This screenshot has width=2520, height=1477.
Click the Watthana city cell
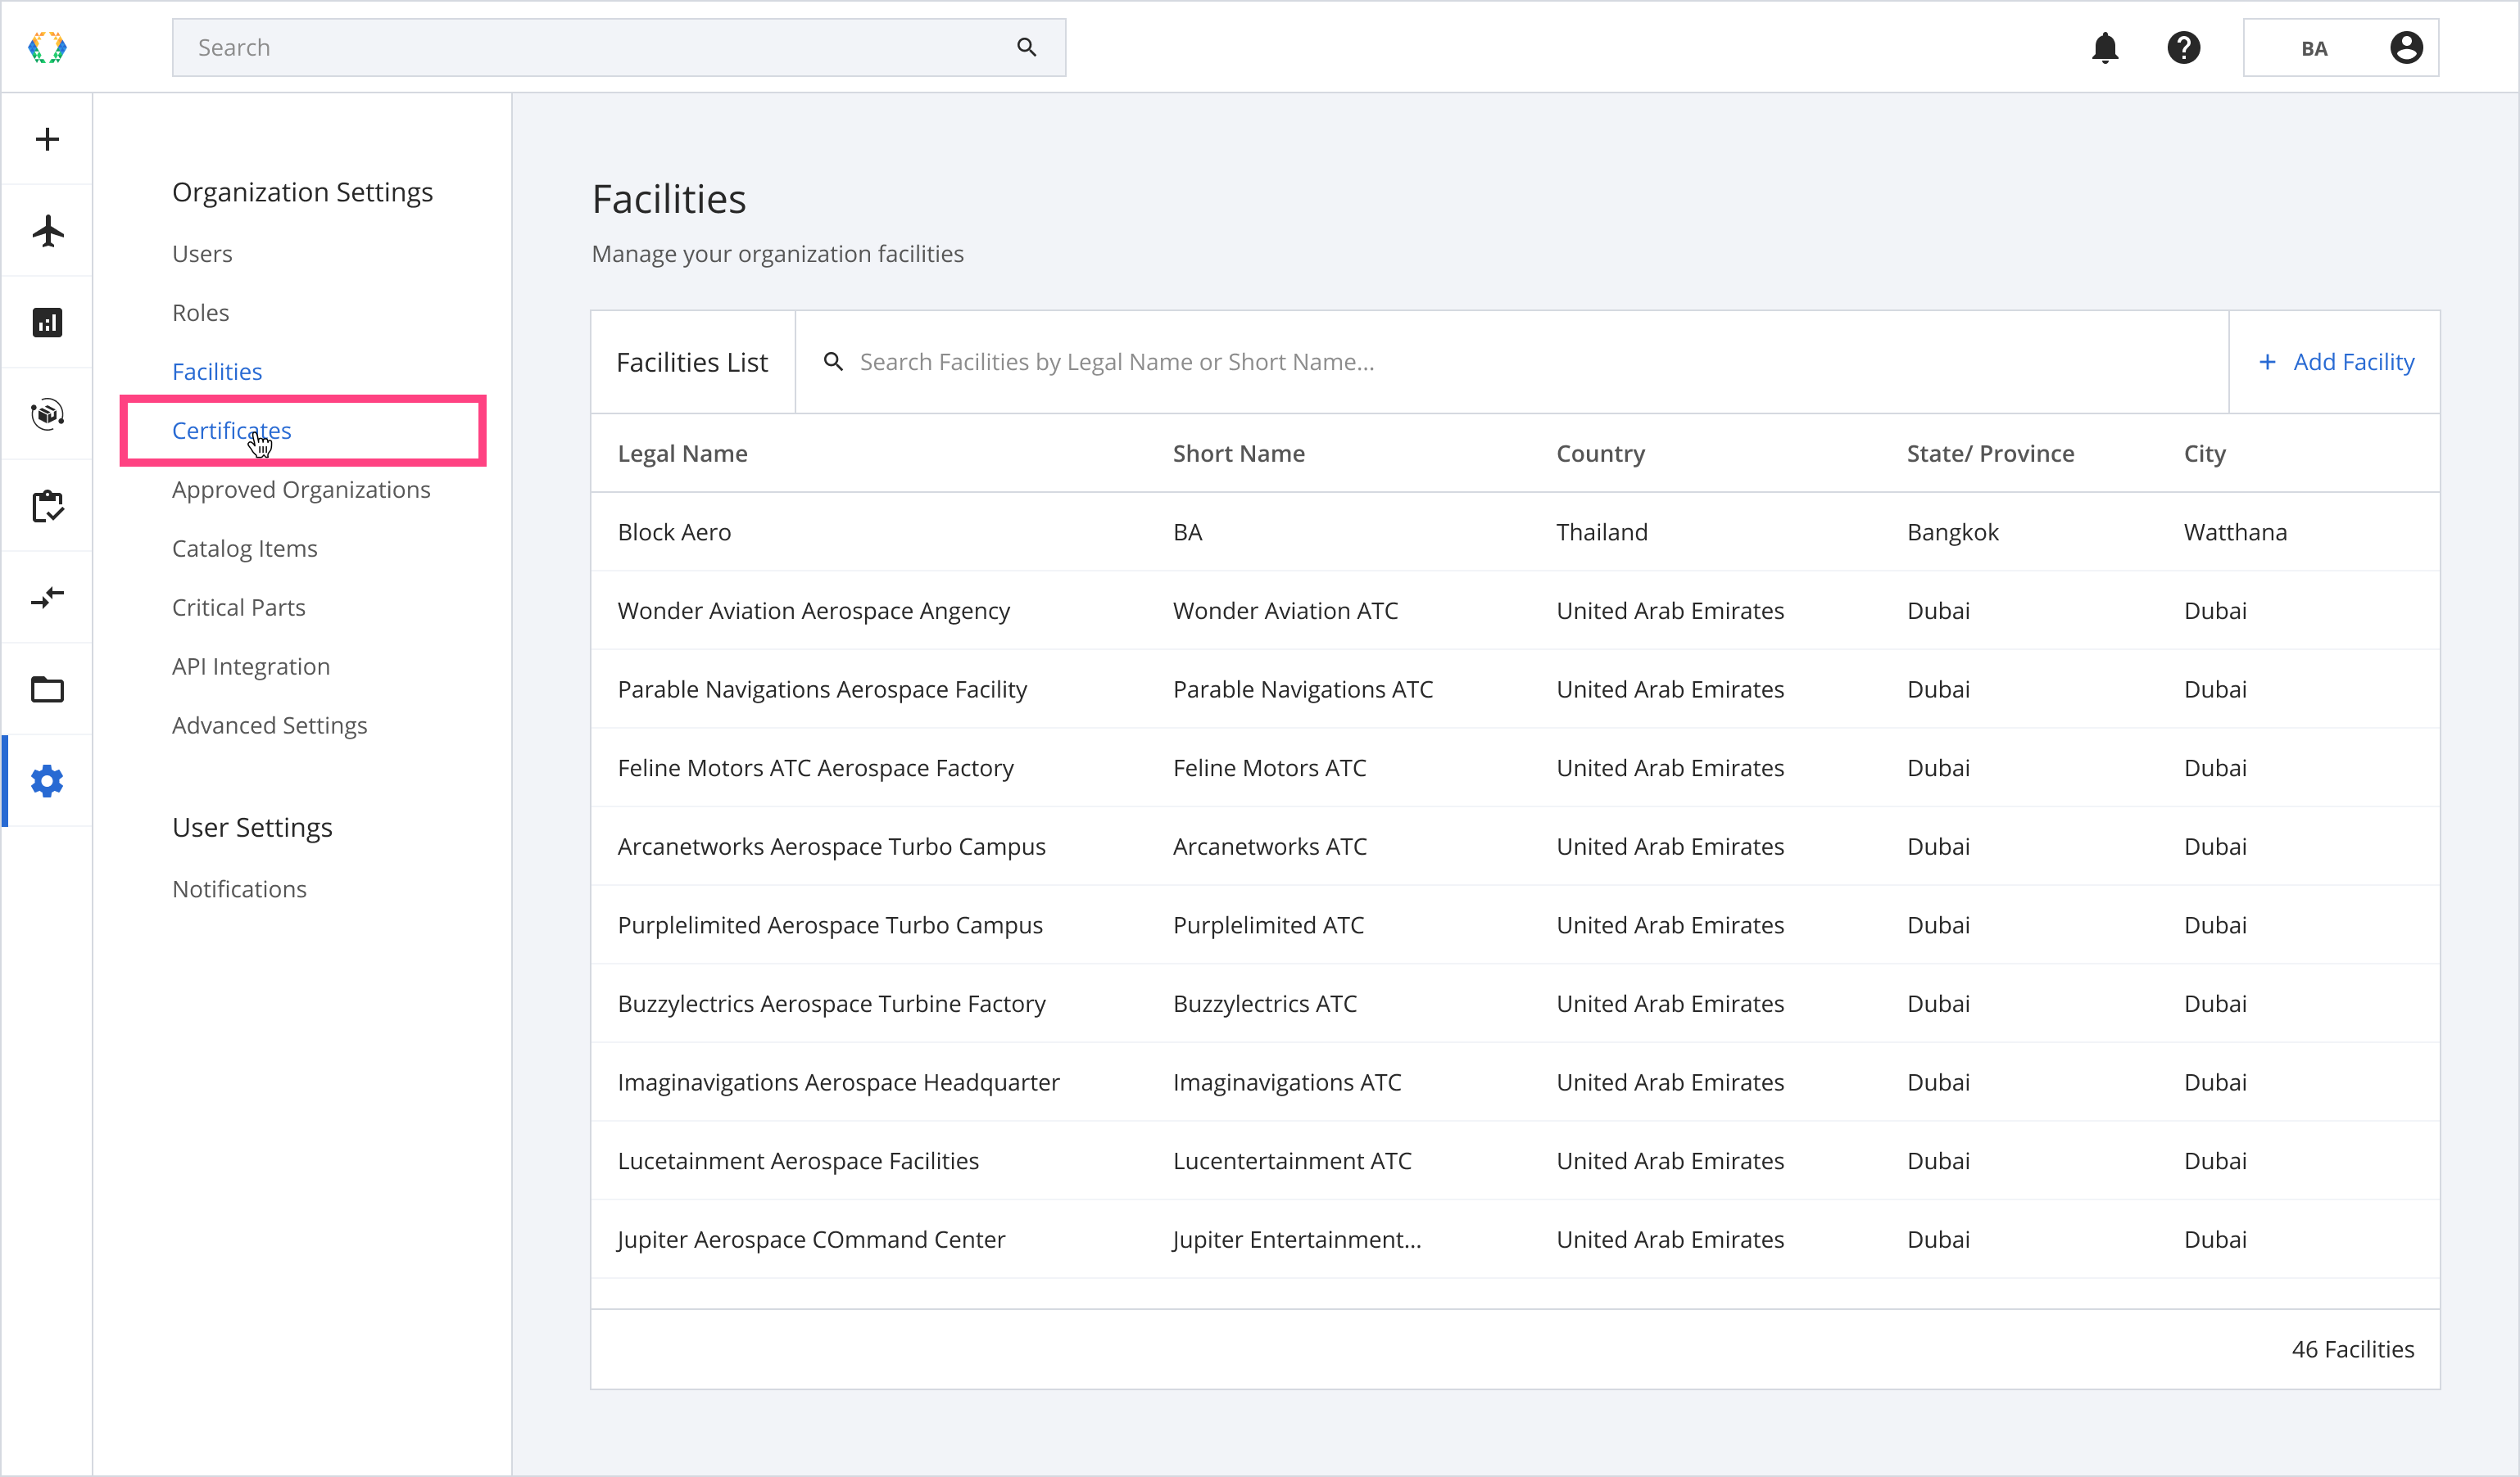pos(2235,531)
